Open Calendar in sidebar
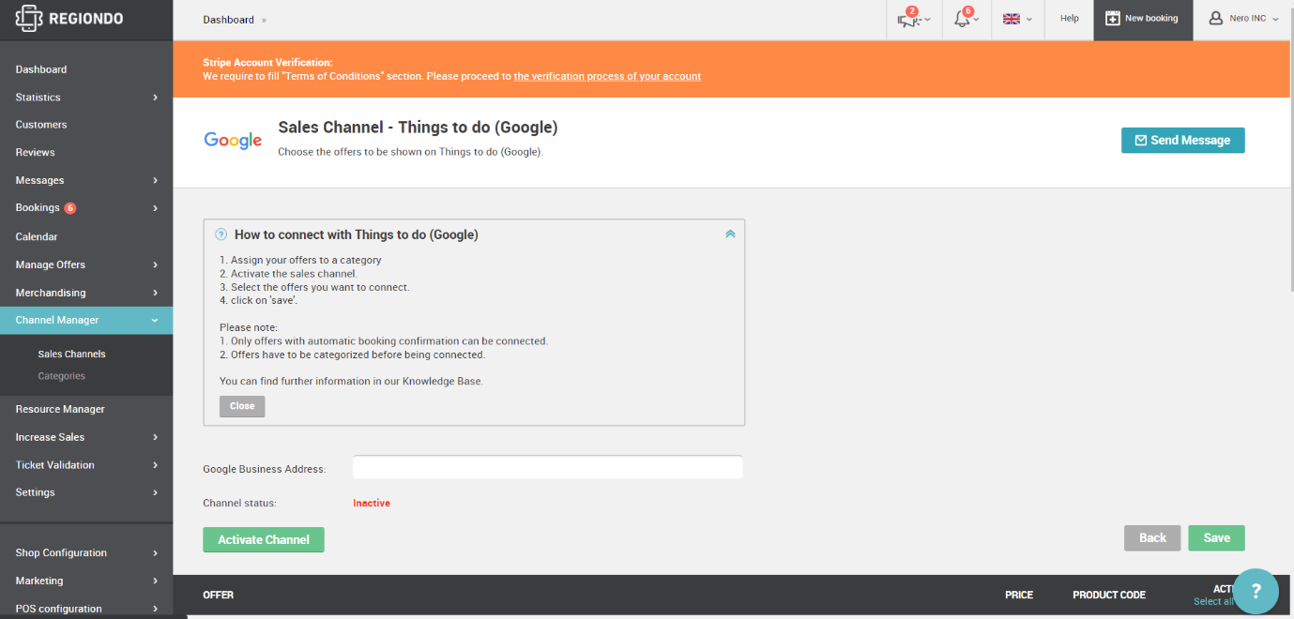 pos(37,237)
